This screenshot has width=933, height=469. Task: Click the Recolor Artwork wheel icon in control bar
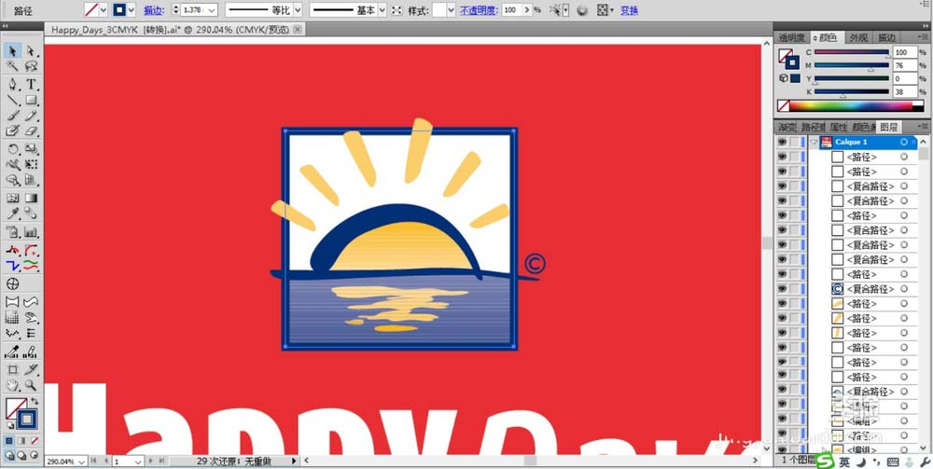(x=582, y=10)
